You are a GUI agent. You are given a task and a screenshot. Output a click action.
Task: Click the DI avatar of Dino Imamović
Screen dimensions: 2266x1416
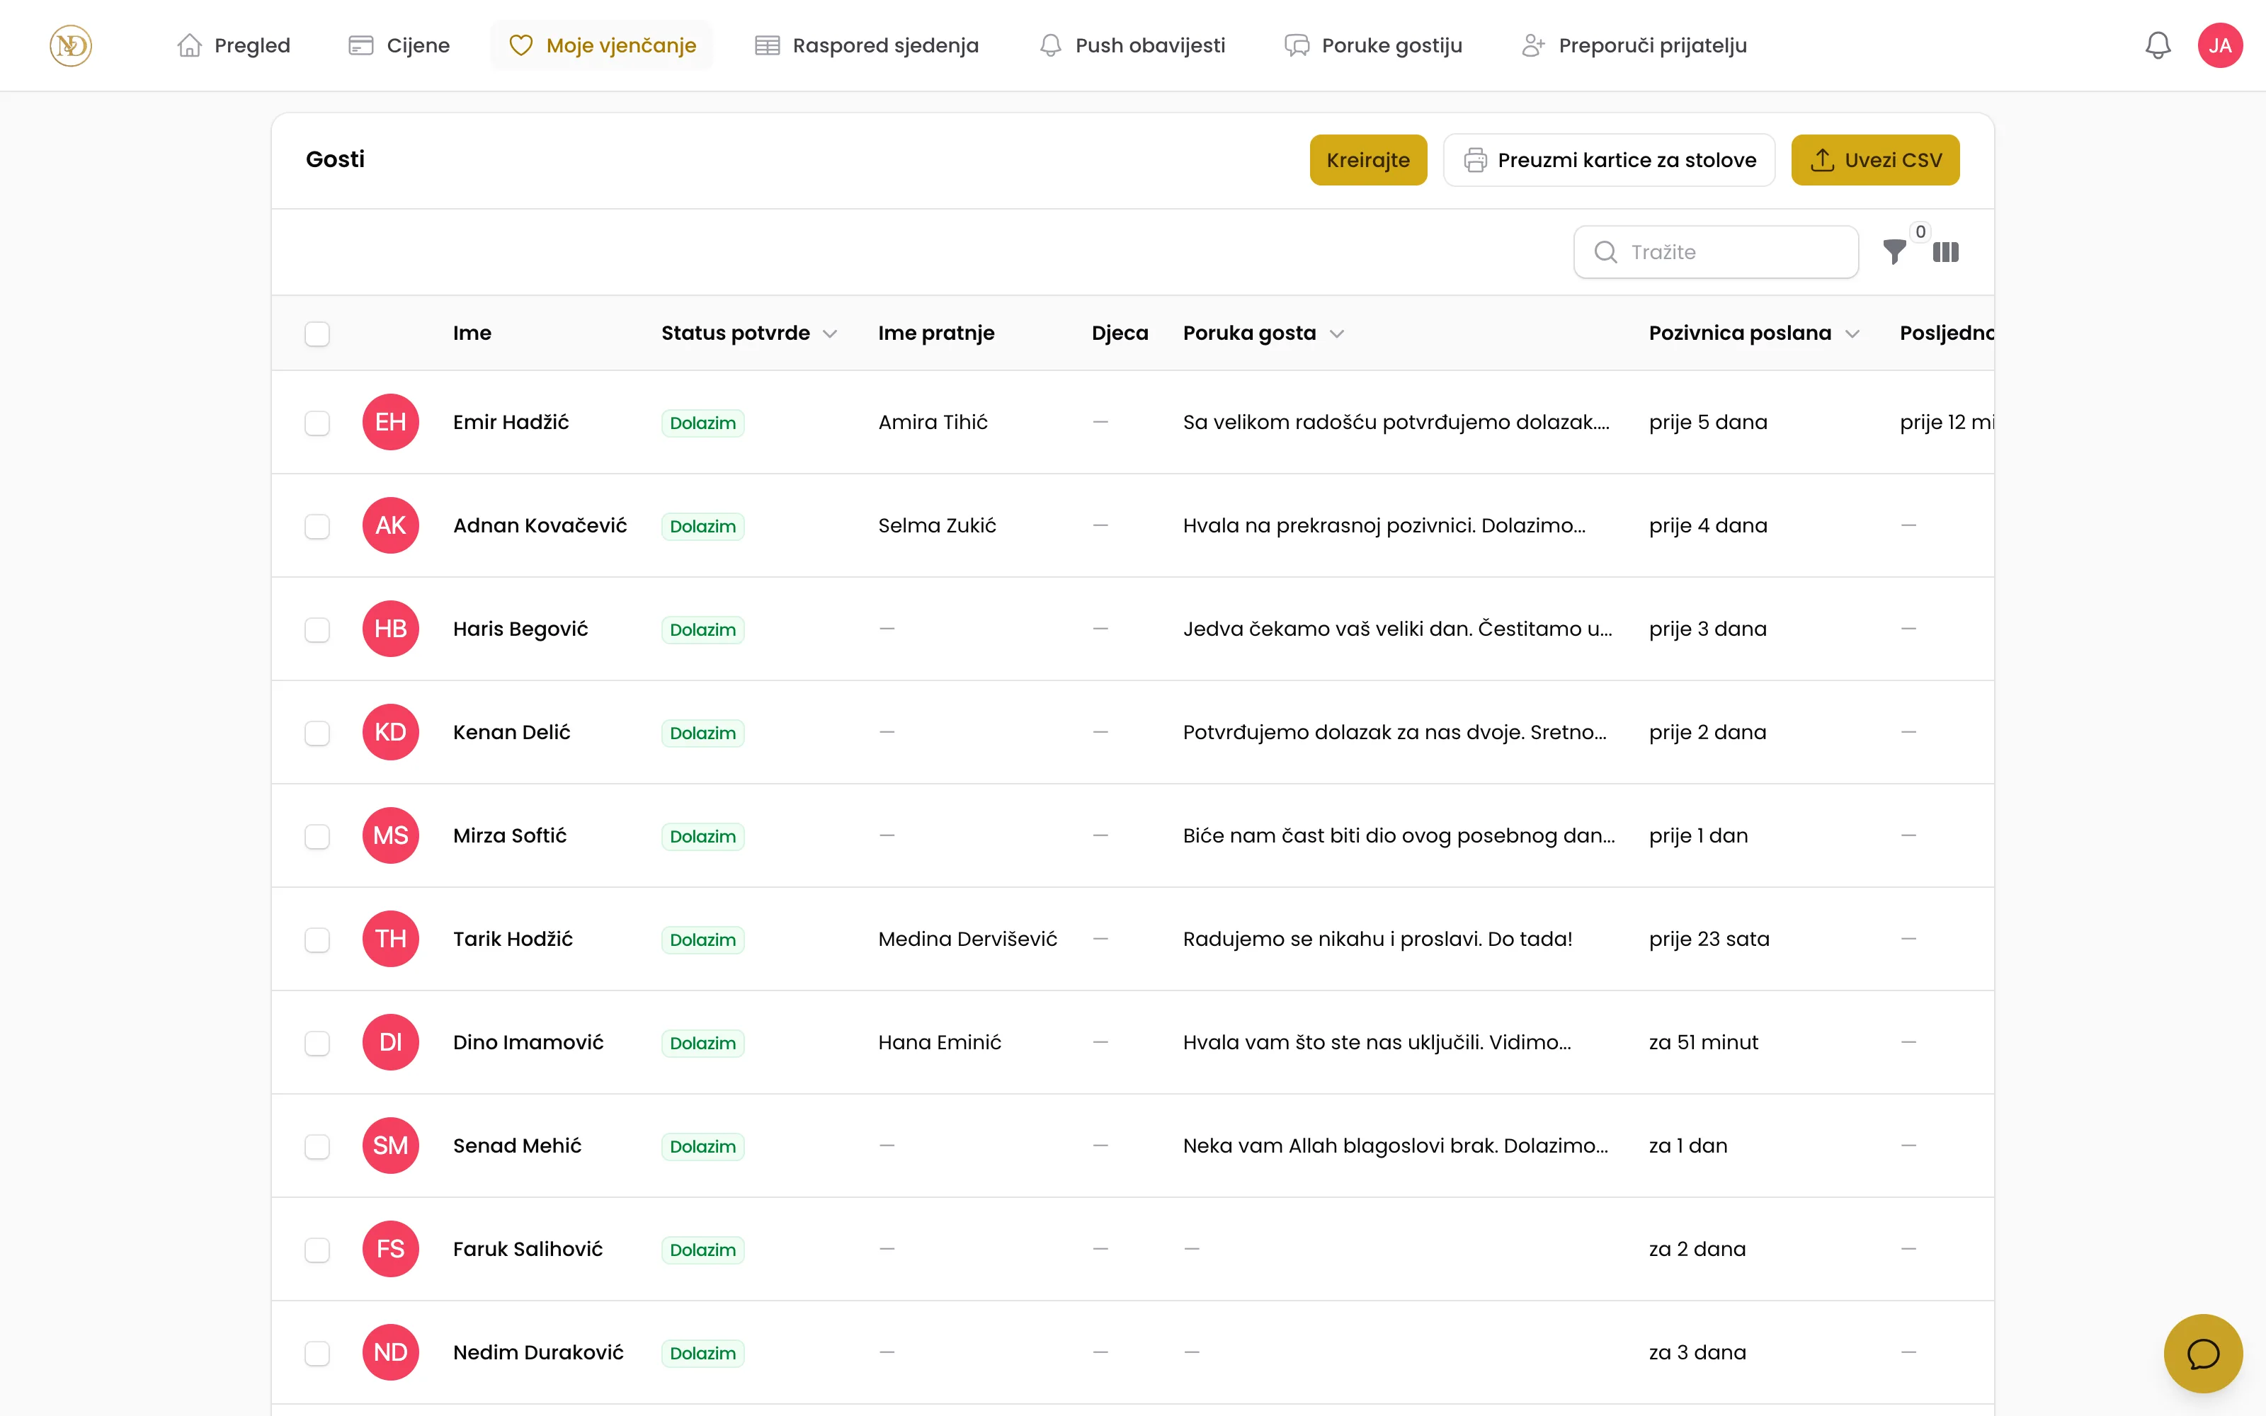(x=390, y=1042)
